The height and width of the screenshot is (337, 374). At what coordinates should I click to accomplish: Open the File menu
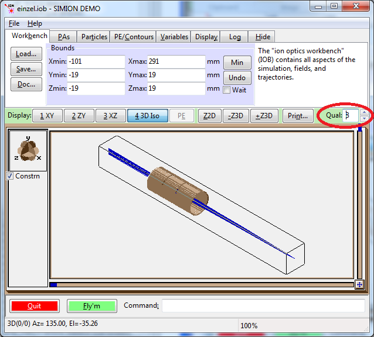pos(14,23)
